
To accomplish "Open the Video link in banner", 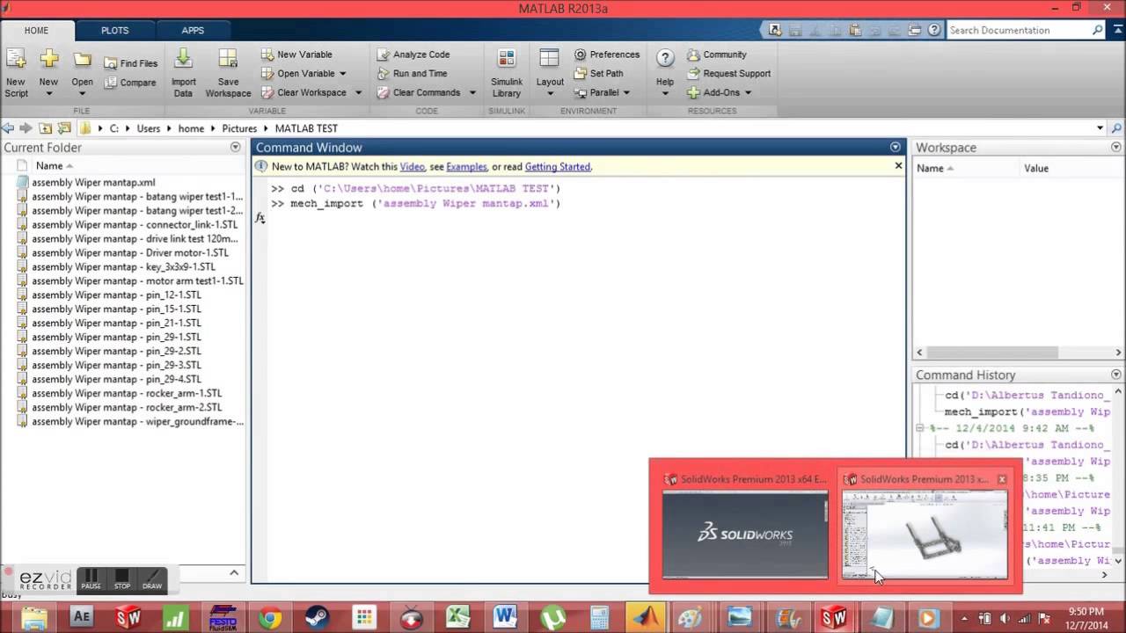I will [412, 167].
